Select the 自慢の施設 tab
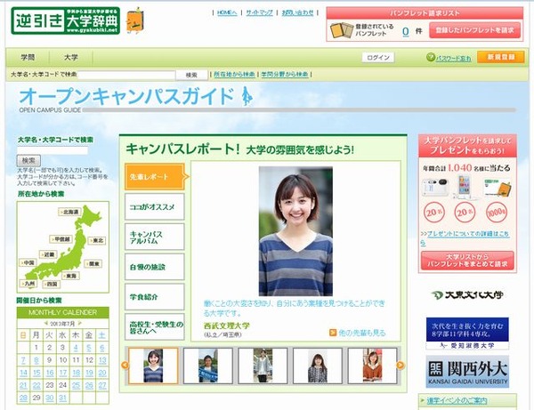Screen dimensions: 534x410 (155, 267)
